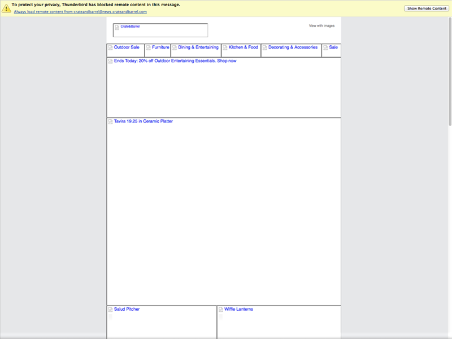This screenshot has width=452, height=339.
Task: Click the placeholder icon next to Tavira Ceramic Platter
Action: point(111,121)
